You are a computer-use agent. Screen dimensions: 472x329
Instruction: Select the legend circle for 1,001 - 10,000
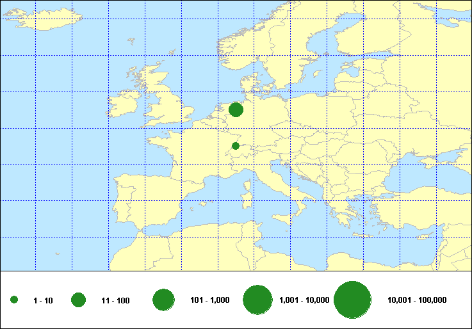258,300
